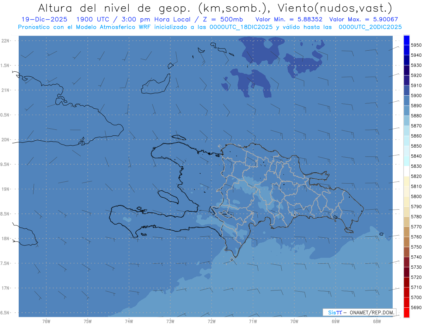Viewport: 423px width, 326px height.
Task: Click the red legend swatch below 5690
Action: pyautogui.click(x=406, y=312)
